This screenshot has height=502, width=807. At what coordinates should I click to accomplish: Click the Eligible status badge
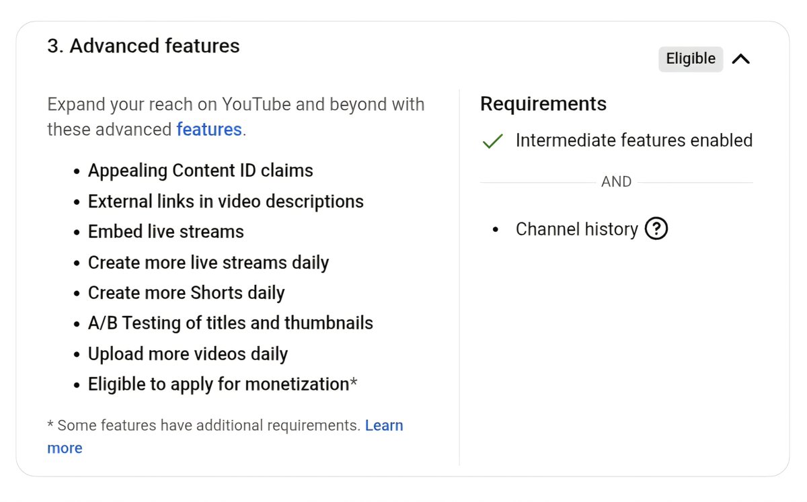coord(691,59)
